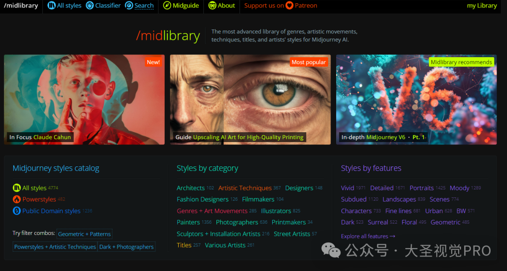The height and width of the screenshot is (271, 507).
Task: Filter by the Geometric 485 feature
Action: tap(450, 222)
